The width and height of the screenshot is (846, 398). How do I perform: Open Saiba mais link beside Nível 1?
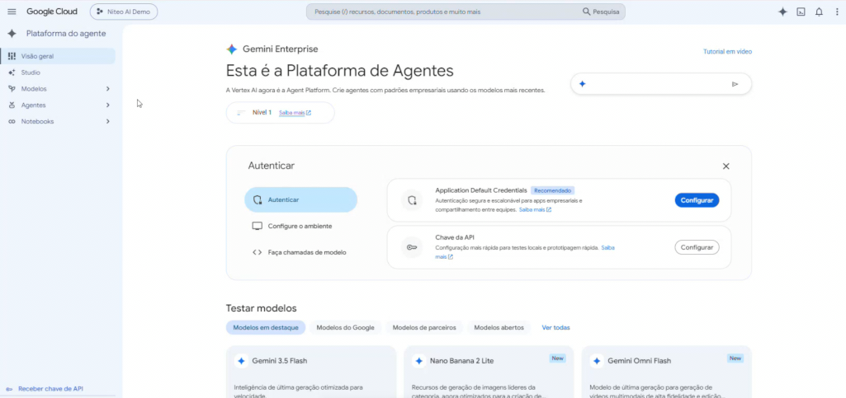(x=295, y=113)
